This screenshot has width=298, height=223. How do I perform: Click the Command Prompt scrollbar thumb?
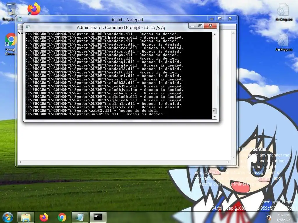click(214, 111)
